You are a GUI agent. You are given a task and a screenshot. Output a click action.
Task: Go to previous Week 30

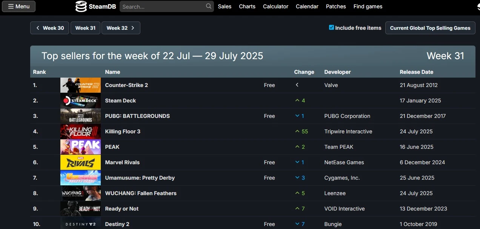click(49, 28)
